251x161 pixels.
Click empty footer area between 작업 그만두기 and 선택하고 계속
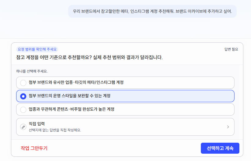pos(124,148)
